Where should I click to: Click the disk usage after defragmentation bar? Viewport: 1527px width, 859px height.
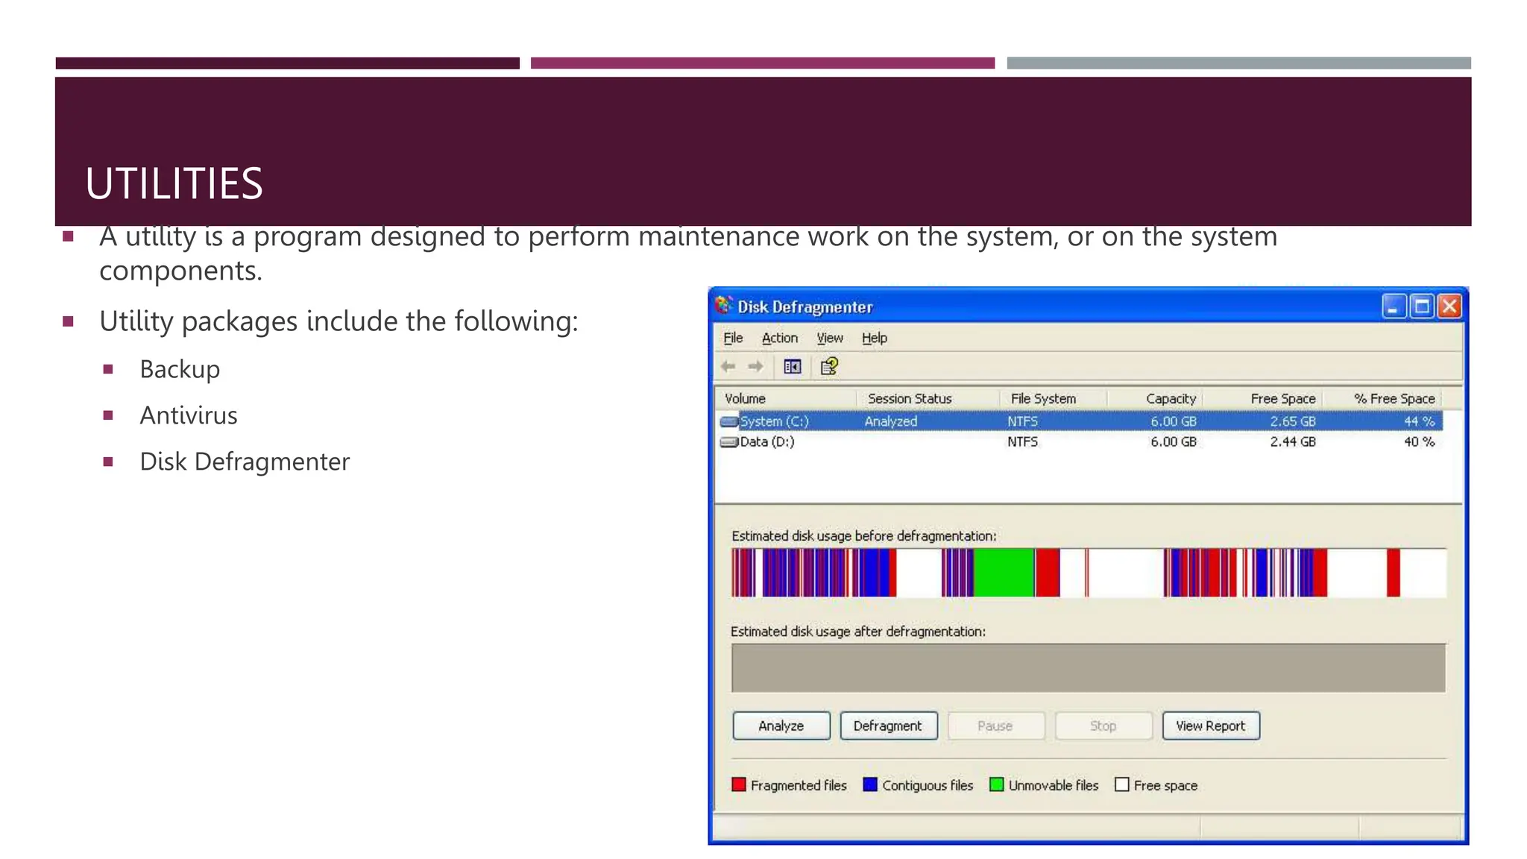1089,668
